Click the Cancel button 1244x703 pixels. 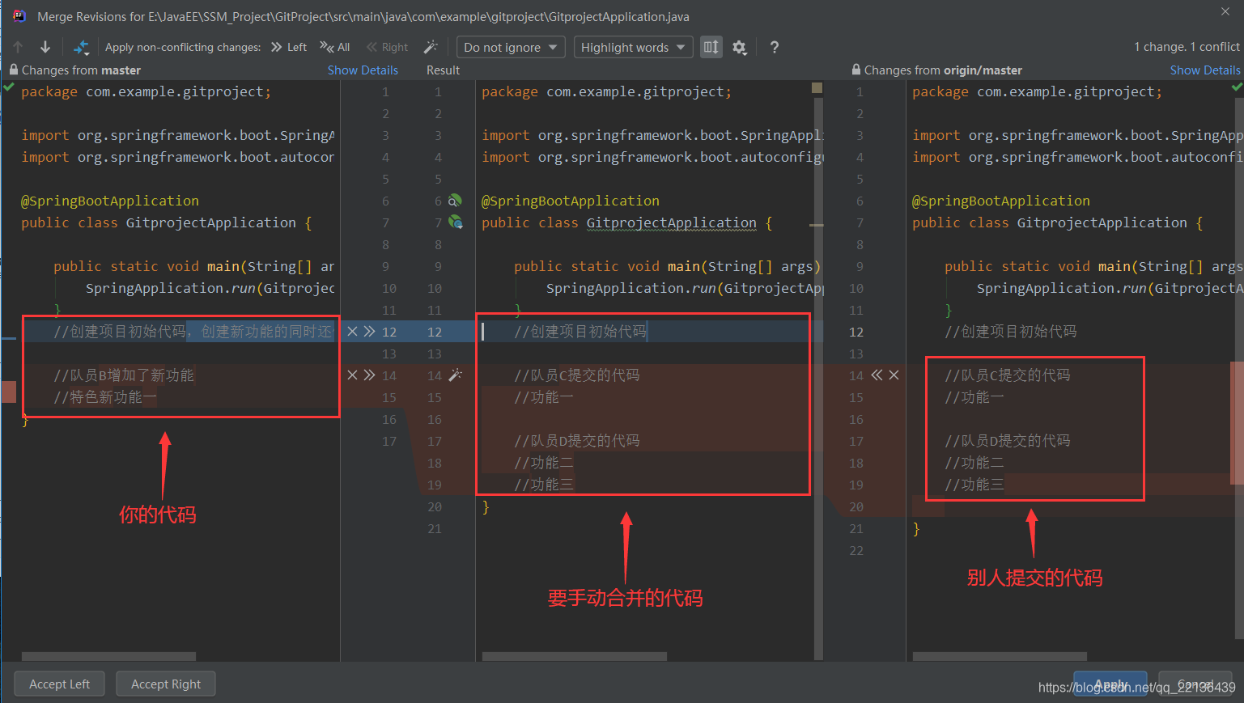tap(1195, 684)
